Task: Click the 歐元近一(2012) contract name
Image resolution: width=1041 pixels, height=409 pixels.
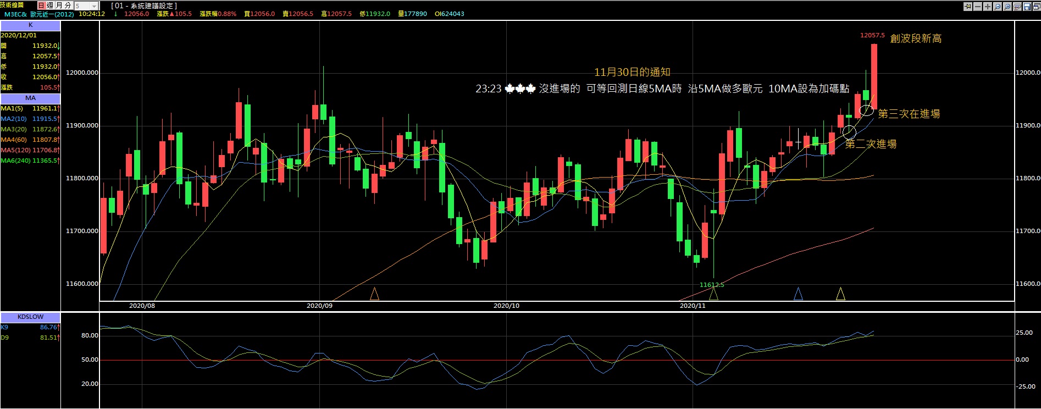Action: click(52, 14)
